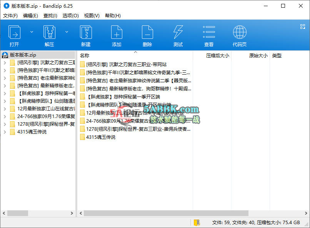
Task: Click tree pane scroll right arrow
Action: coord(72,213)
